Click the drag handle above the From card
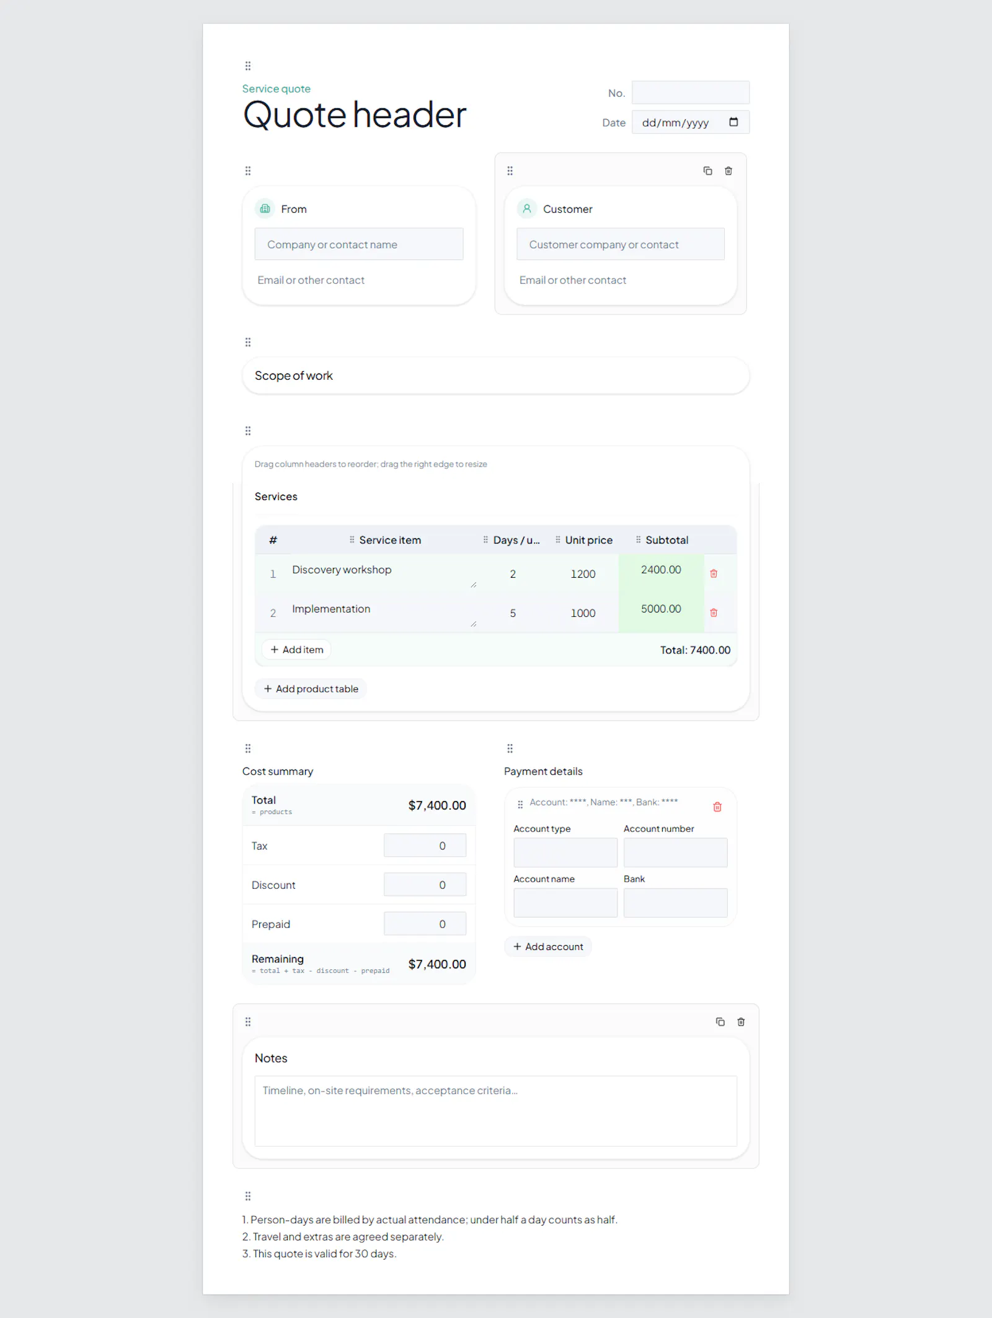This screenshot has height=1318, width=992. [x=248, y=171]
